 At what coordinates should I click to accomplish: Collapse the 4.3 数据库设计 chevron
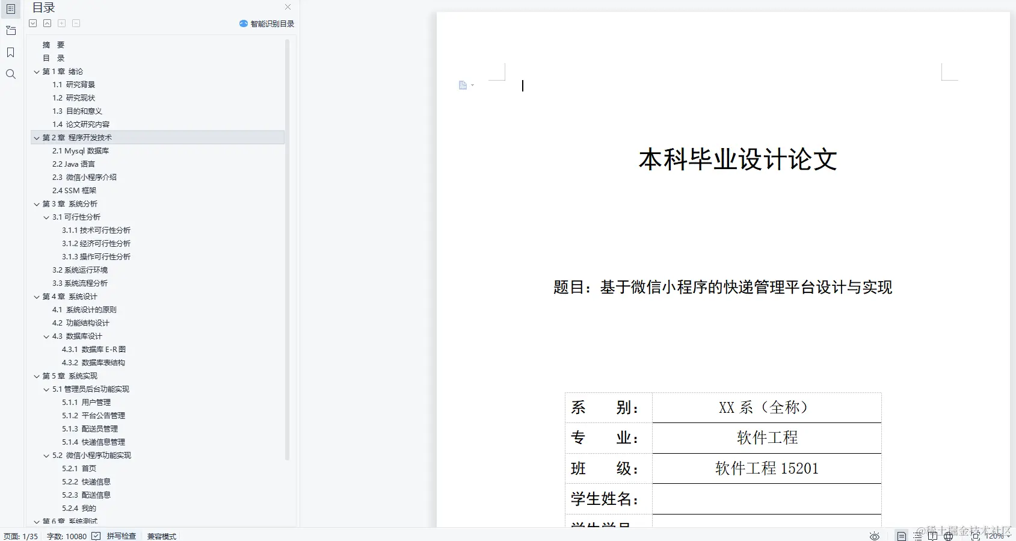(46, 336)
